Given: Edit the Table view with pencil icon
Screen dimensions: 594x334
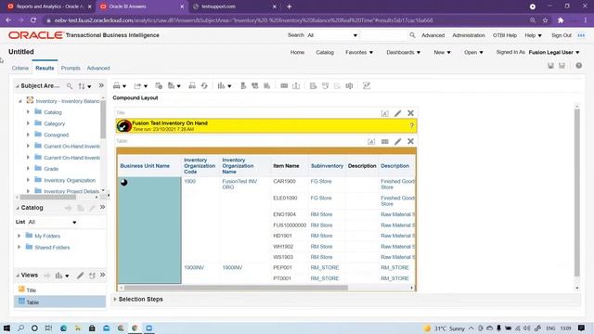Looking at the screenshot, I should tap(398, 141).
